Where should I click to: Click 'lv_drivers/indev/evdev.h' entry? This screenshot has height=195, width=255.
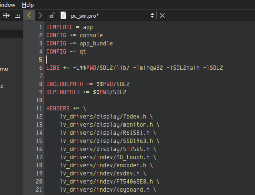pos(100,174)
